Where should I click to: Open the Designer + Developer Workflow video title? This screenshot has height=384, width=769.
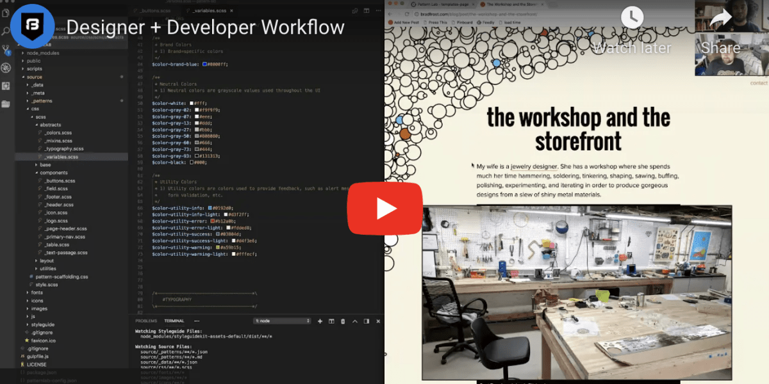tap(205, 27)
